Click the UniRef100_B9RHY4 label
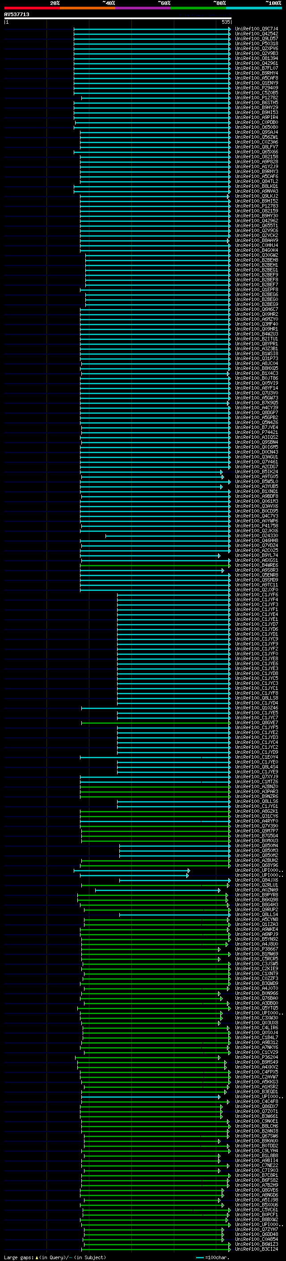286x1261 pixels. coord(256,73)
